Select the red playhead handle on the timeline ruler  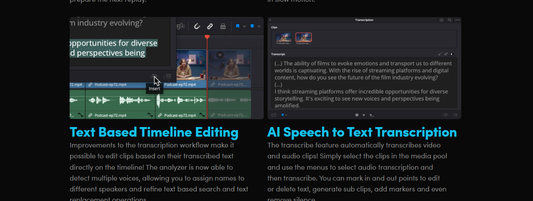[207, 37]
